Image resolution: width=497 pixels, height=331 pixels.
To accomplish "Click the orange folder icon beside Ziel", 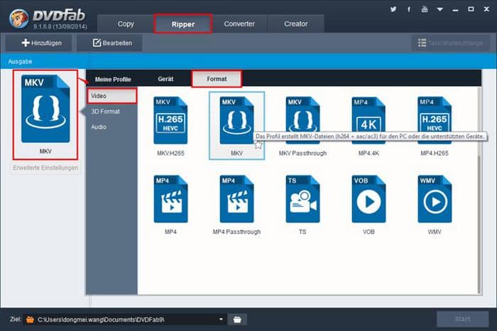I will point(30,319).
